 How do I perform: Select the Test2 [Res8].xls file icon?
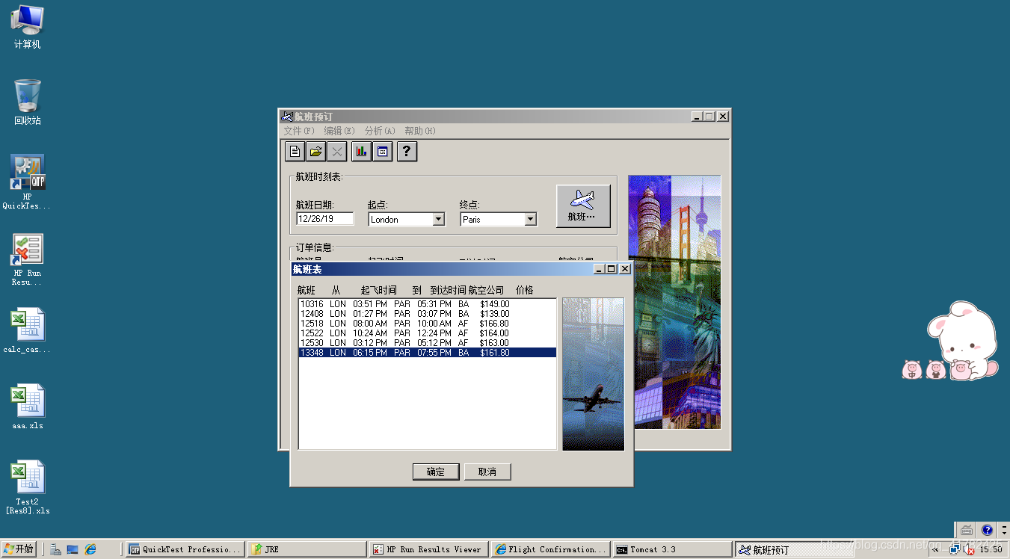coord(28,488)
